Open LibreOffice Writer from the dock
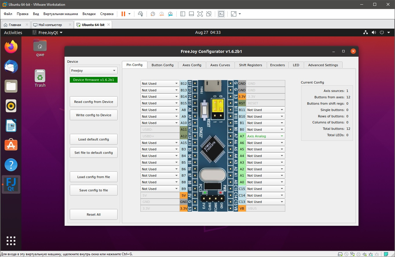Viewport: 395px width, 257px height. point(11,126)
